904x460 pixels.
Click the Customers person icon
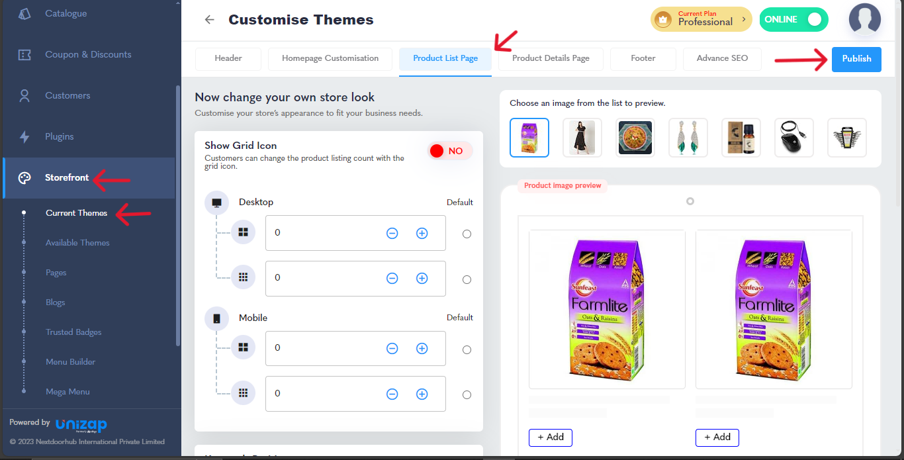point(24,95)
